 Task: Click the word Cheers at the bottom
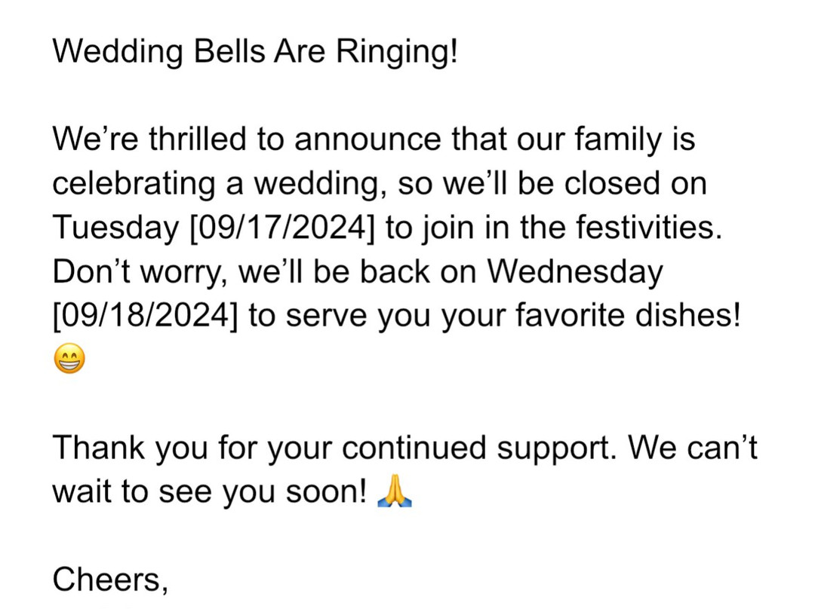(109, 580)
